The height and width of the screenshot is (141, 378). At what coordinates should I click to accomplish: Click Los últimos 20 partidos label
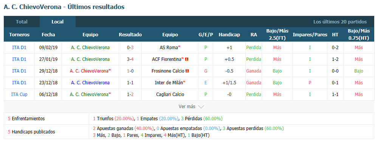coord(340,22)
